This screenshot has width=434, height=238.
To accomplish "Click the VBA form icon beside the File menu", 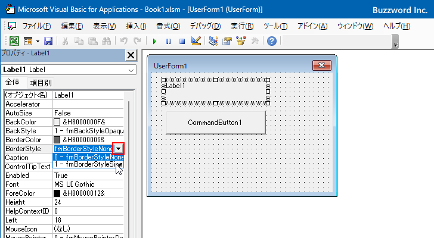I will [12, 26].
